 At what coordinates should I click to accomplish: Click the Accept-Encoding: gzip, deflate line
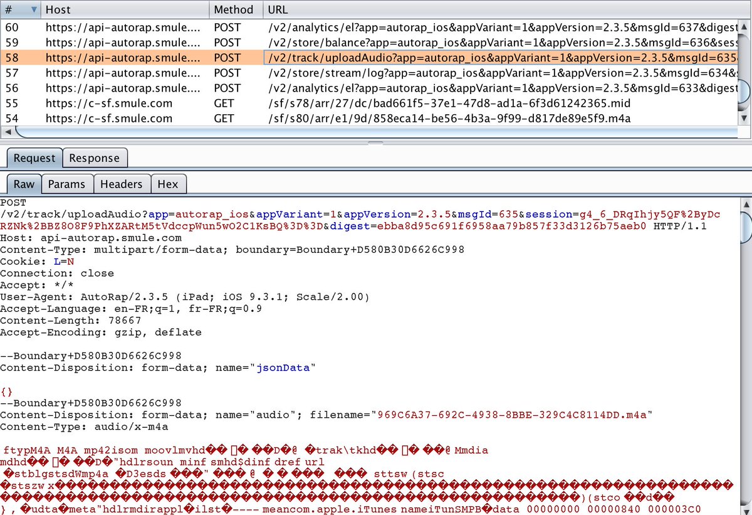[x=101, y=332]
